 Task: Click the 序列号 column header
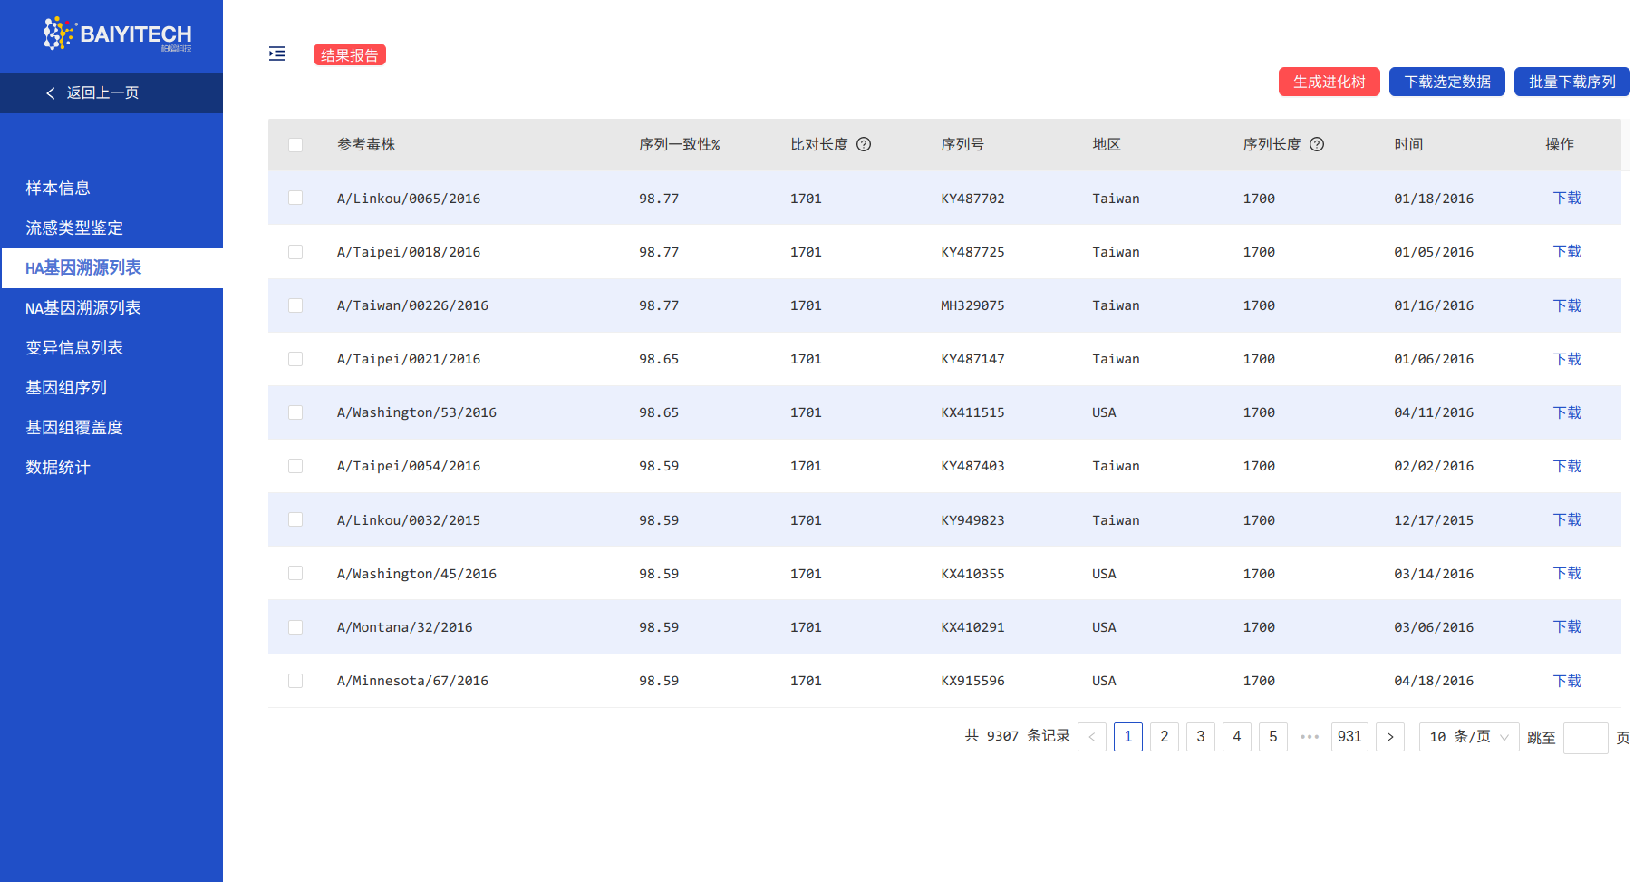[x=962, y=144]
